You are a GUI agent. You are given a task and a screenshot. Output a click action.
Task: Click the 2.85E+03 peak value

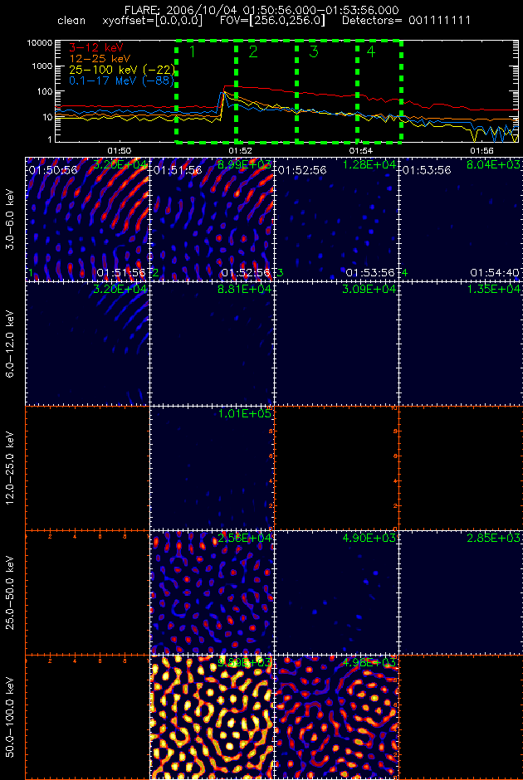tap(494, 537)
